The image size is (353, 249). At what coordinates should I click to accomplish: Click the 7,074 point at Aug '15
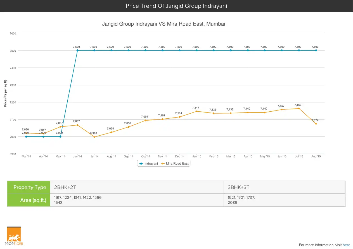(316, 124)
